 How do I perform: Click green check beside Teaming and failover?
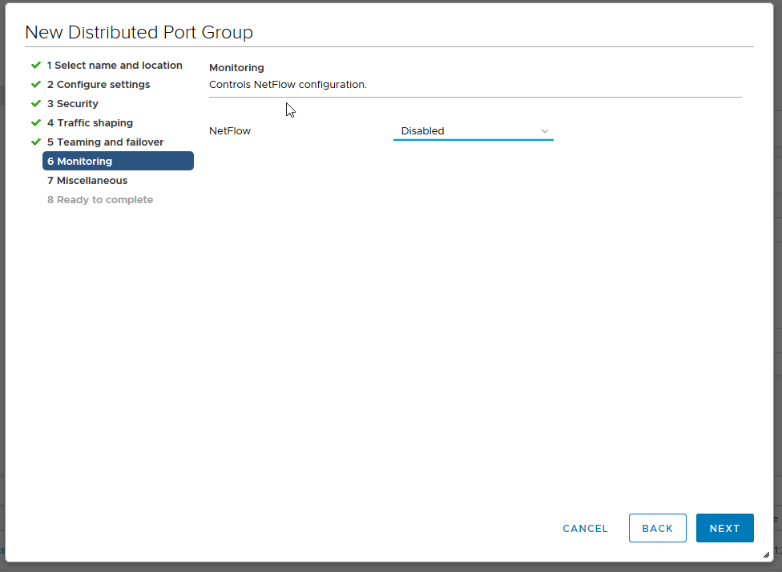point(36,142)
